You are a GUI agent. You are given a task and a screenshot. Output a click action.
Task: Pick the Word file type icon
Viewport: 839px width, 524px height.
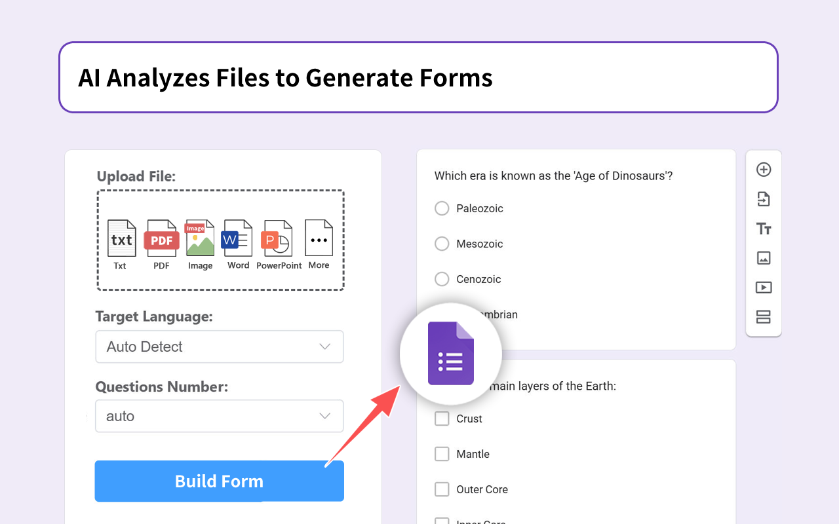(237, 239)
